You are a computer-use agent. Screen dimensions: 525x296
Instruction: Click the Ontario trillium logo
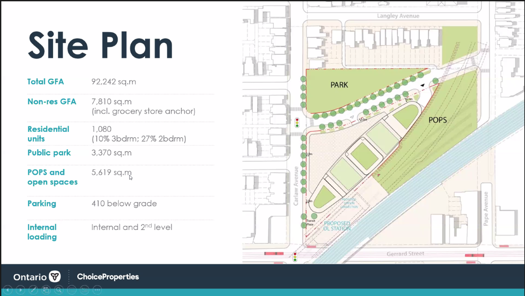(55, 277)
